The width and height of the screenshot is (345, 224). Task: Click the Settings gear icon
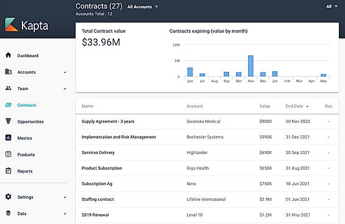pos(9,197)
